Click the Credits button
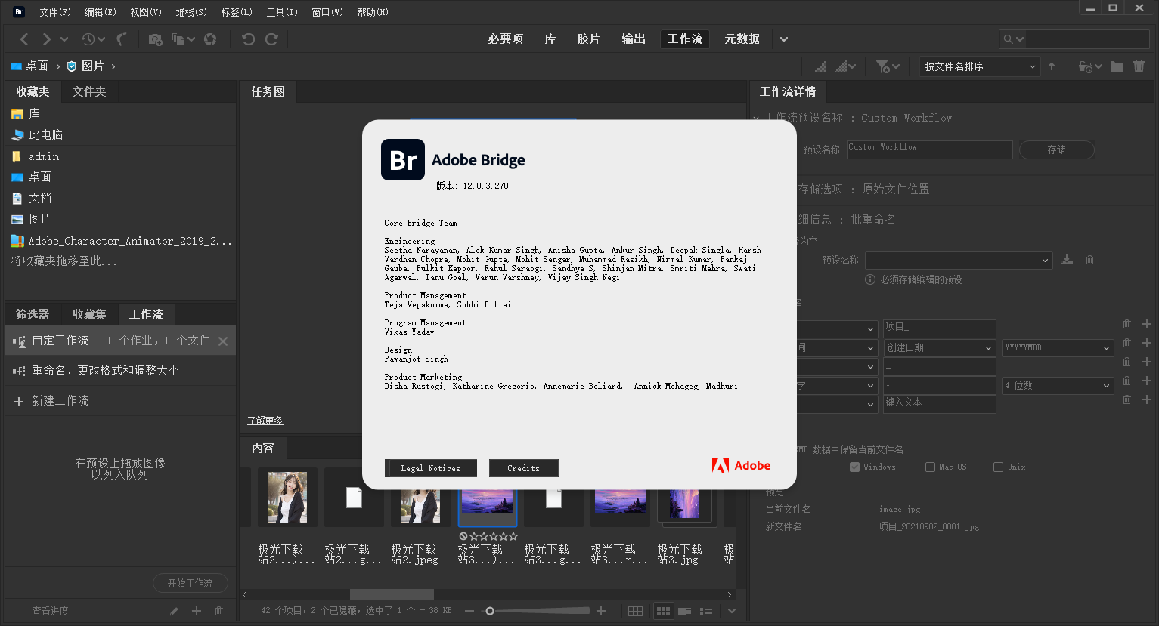The image size is (1159, 626). pyautogui.click(x=524, y=468)
